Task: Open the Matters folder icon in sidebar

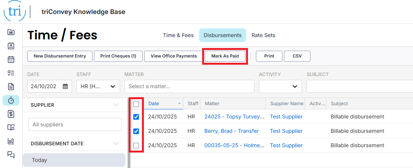Action: tap(11, 32)
